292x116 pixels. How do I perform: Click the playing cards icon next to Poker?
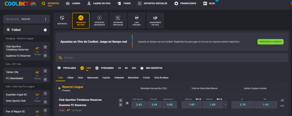tap(119, 3)
